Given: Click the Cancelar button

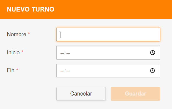Looking at the screenshot, I should click(x=81, y=94).
